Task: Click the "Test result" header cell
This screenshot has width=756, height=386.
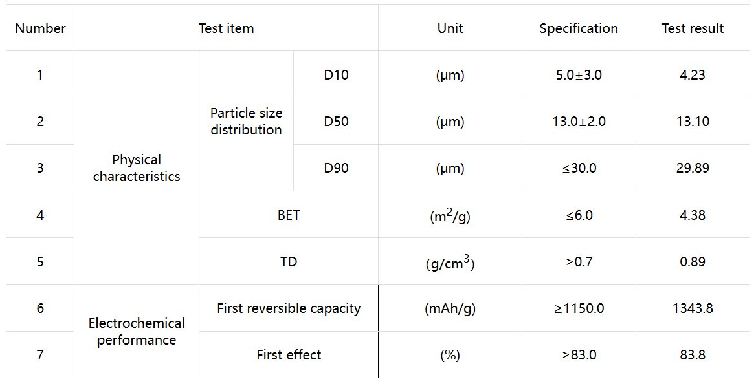Action: (x=693, y=28)
